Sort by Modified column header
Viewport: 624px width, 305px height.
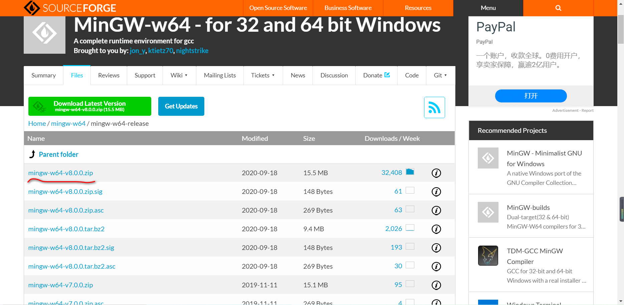tap(255, 138)
